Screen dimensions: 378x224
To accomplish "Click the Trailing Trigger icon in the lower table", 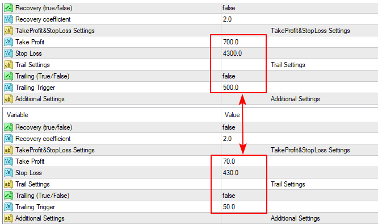I will pyautogui.click(x=8, y=207).
